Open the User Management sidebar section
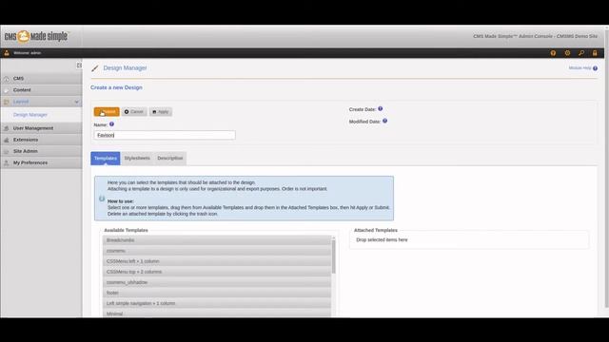 click(x=42, y=128)
